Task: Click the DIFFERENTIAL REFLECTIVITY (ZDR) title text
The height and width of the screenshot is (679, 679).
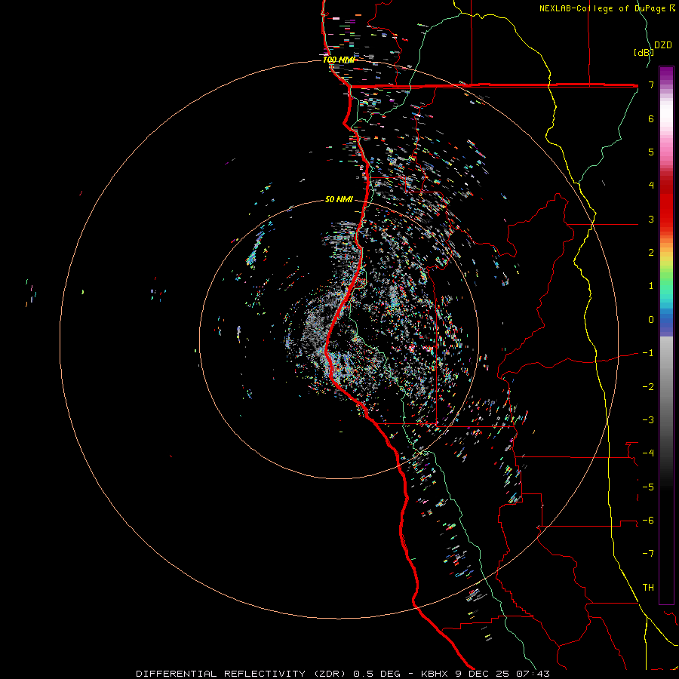Action: [x=240, y=674]
